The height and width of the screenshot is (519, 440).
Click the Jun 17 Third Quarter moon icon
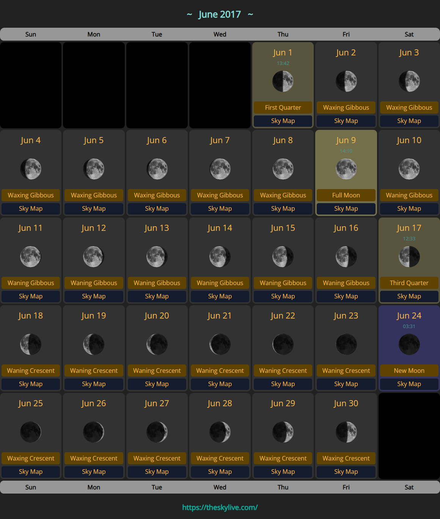(409, 257)
